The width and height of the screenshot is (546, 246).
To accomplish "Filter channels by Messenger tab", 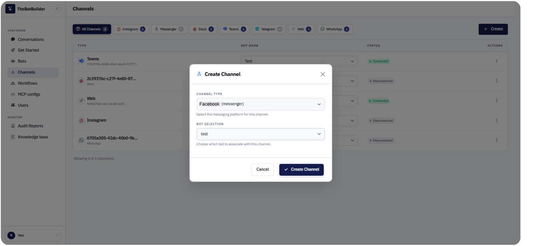I will coord(169,29).
